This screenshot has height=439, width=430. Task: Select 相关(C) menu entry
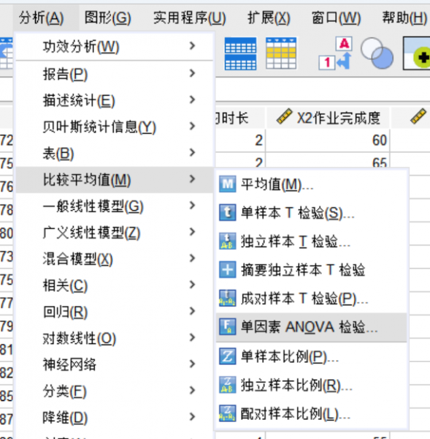pos(115,285)
